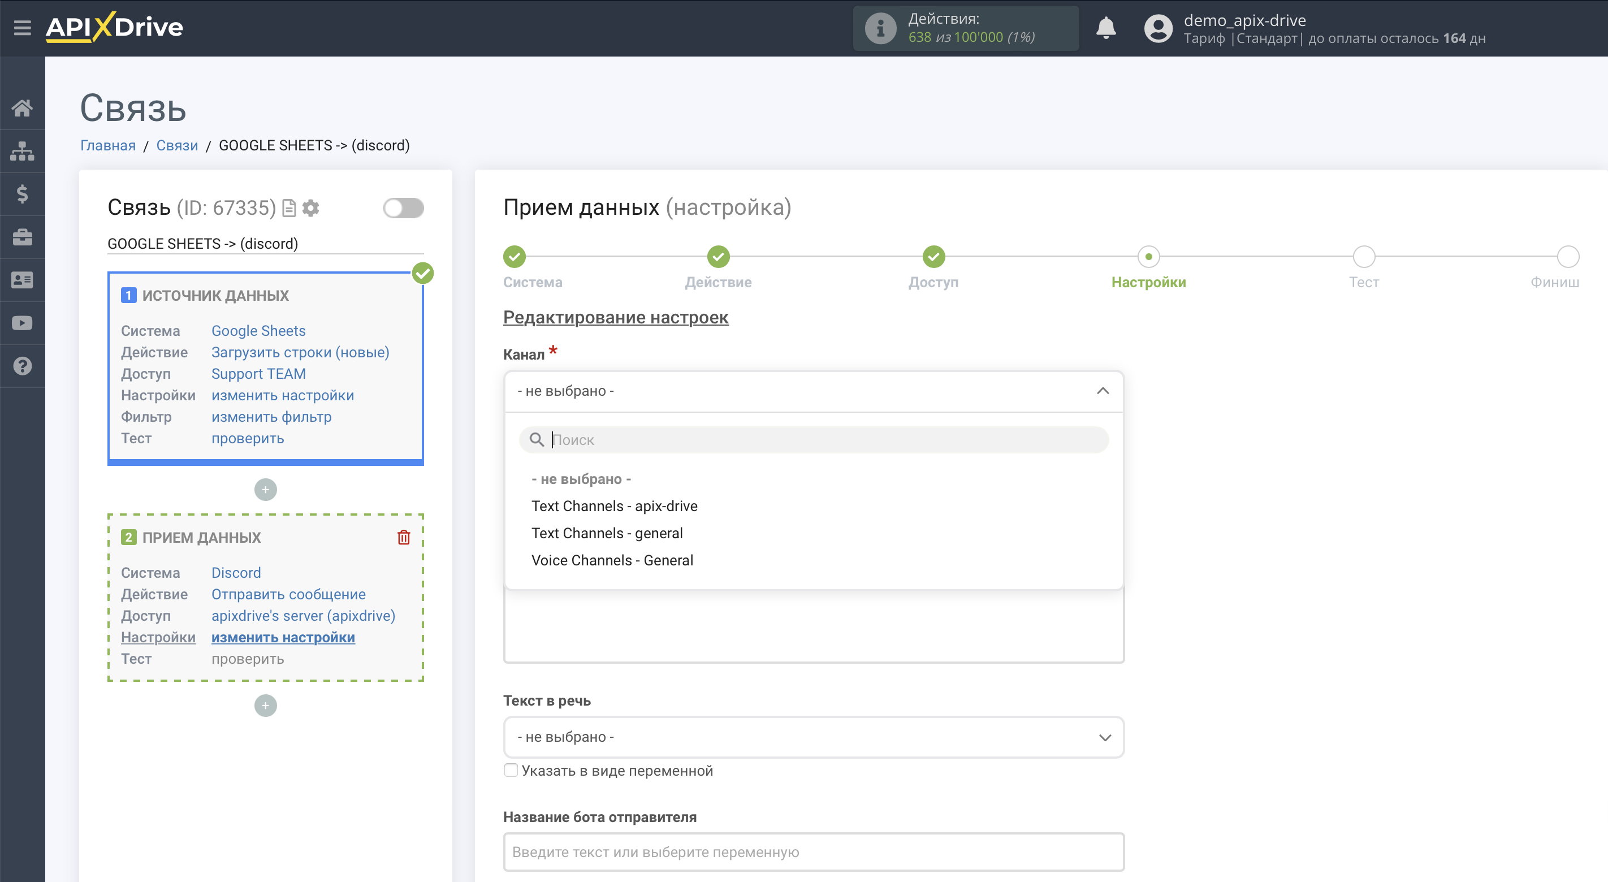The height and width of the screenshot is (882, 1608).
Task: Toggle the connection on/off switch
Action: pyautogui.click(x=403, y=208)
